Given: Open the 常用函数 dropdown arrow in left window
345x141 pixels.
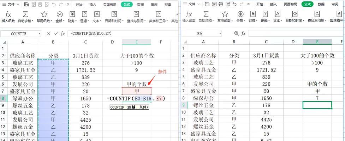Looking at the screenshot, I should [x=52, y=21].
